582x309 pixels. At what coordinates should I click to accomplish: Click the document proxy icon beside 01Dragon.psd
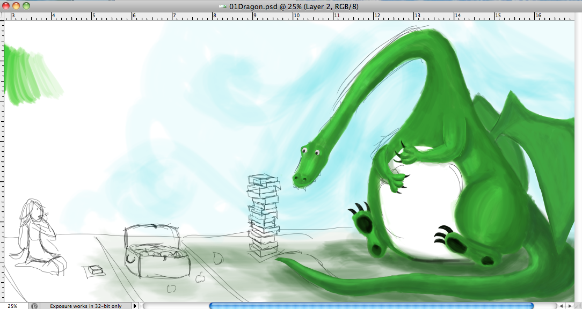click(222, 6)
